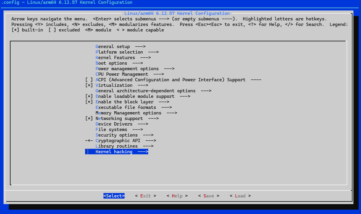This screenshot has height=214, width=361.
Task: Expand arrow next to Cryptographic API
Action: (151, 141)
